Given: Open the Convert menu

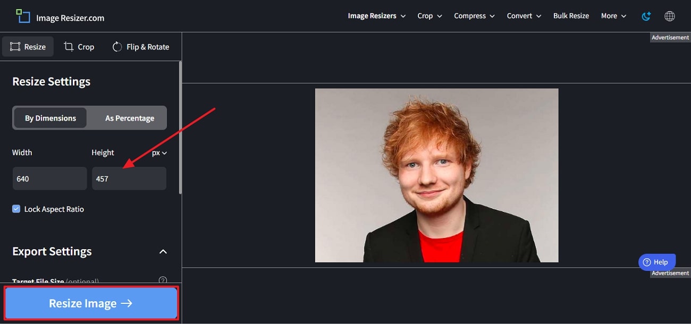Looking at the screenshot, I should tap(524, 16).
